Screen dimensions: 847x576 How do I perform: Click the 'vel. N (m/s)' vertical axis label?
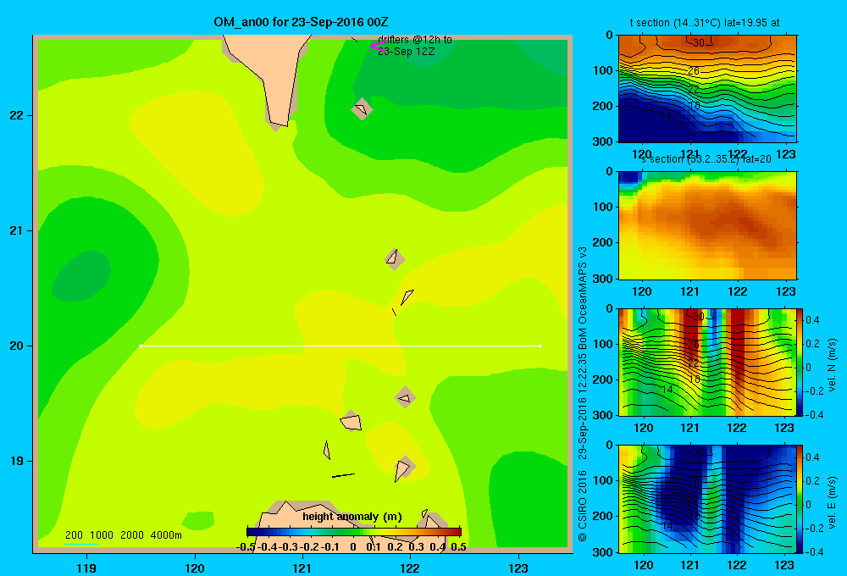click(x=832, y=365)
